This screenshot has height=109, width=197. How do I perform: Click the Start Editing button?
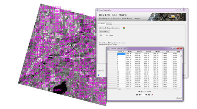tap(105, 32)
